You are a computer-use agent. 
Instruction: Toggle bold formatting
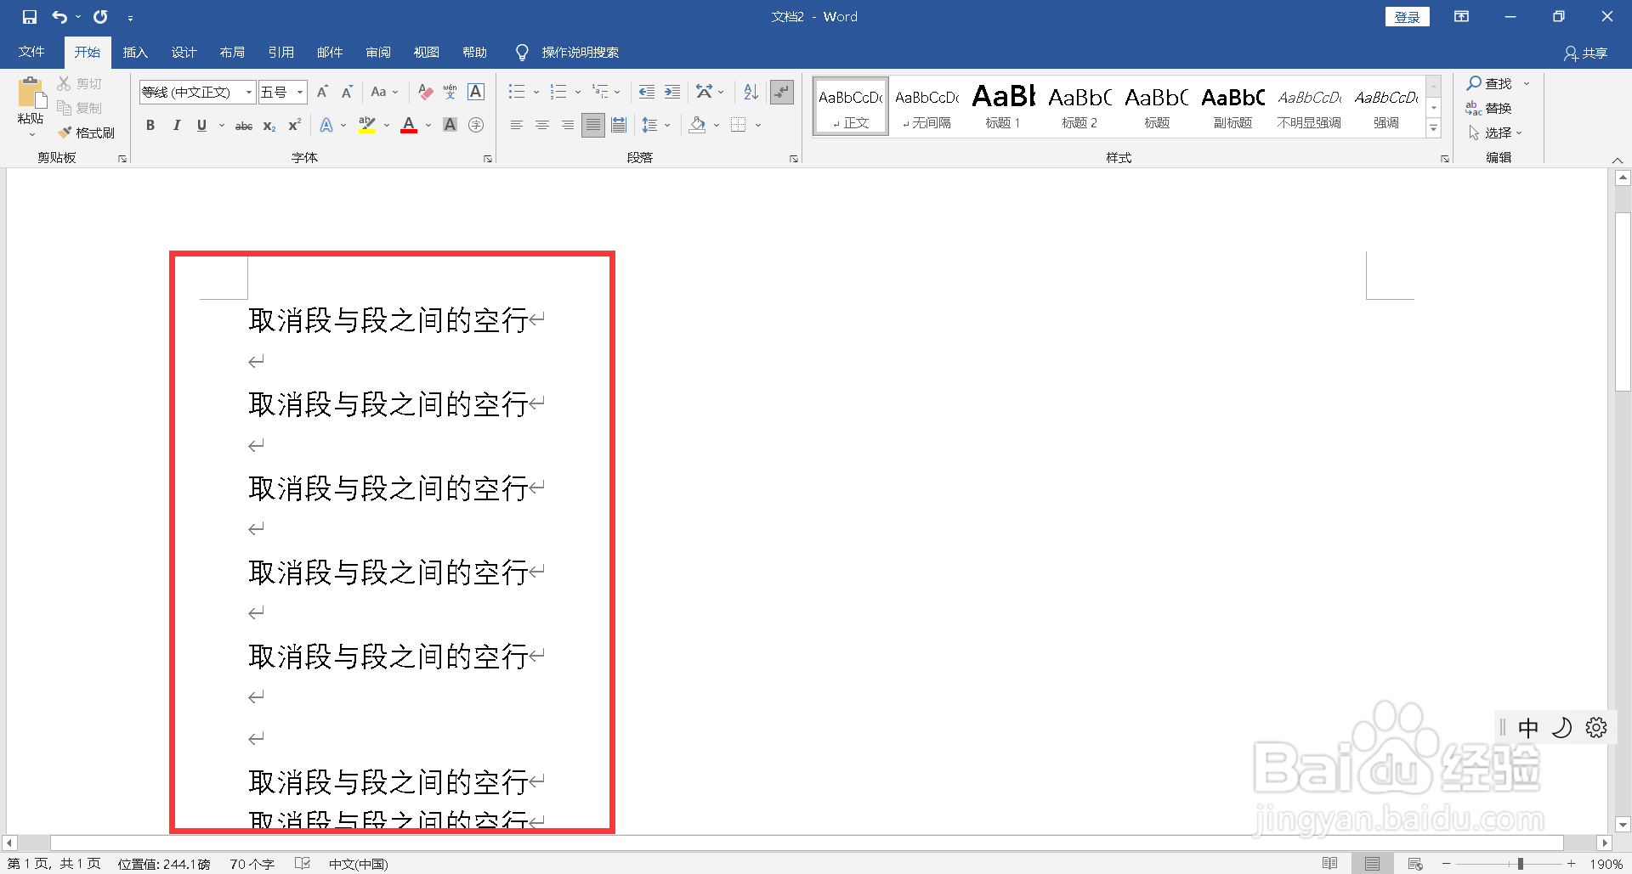(150, 125)
